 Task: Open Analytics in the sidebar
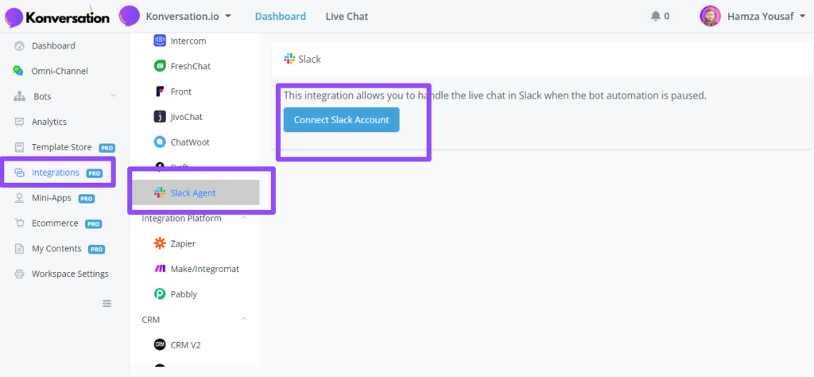[x=49, y=122]
